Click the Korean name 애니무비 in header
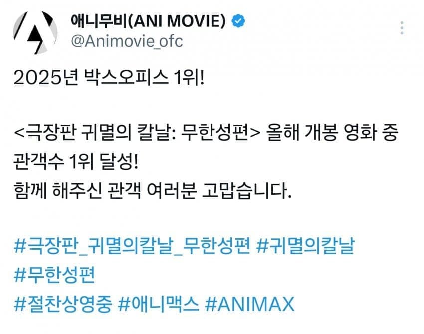The image size is (424, 334). pyautogui.click(x=98, y=21)
